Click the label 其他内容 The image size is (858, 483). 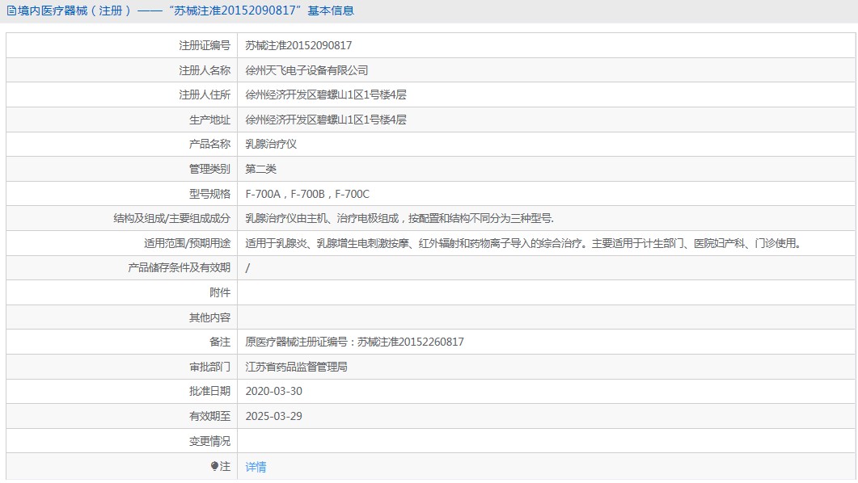pos(209,317)
